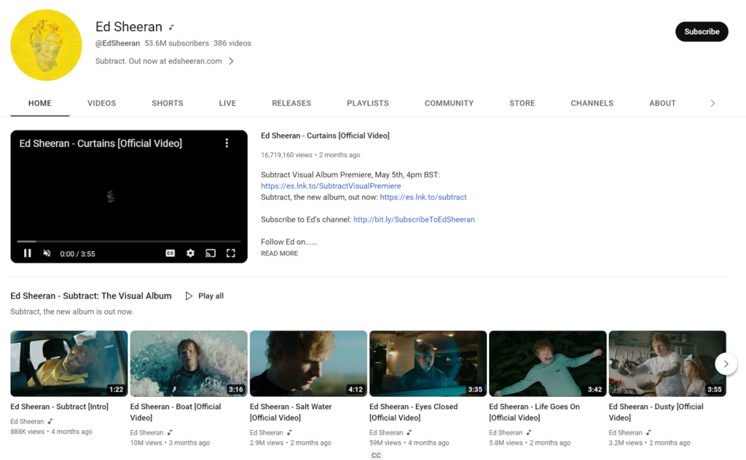Click the Eyes Closed [Official Video] title
This screenshot has height=460, width=746.
pyautogui.click(x=414, y=412)
